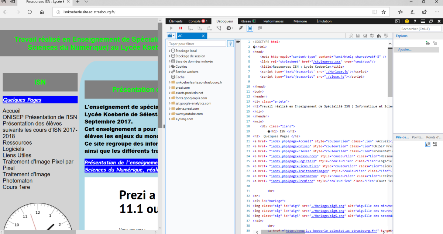Screen dimensions: 443x234
Task: Click the Rechercher (Ctrl+F) search box
Action: [x=420, y=29]
